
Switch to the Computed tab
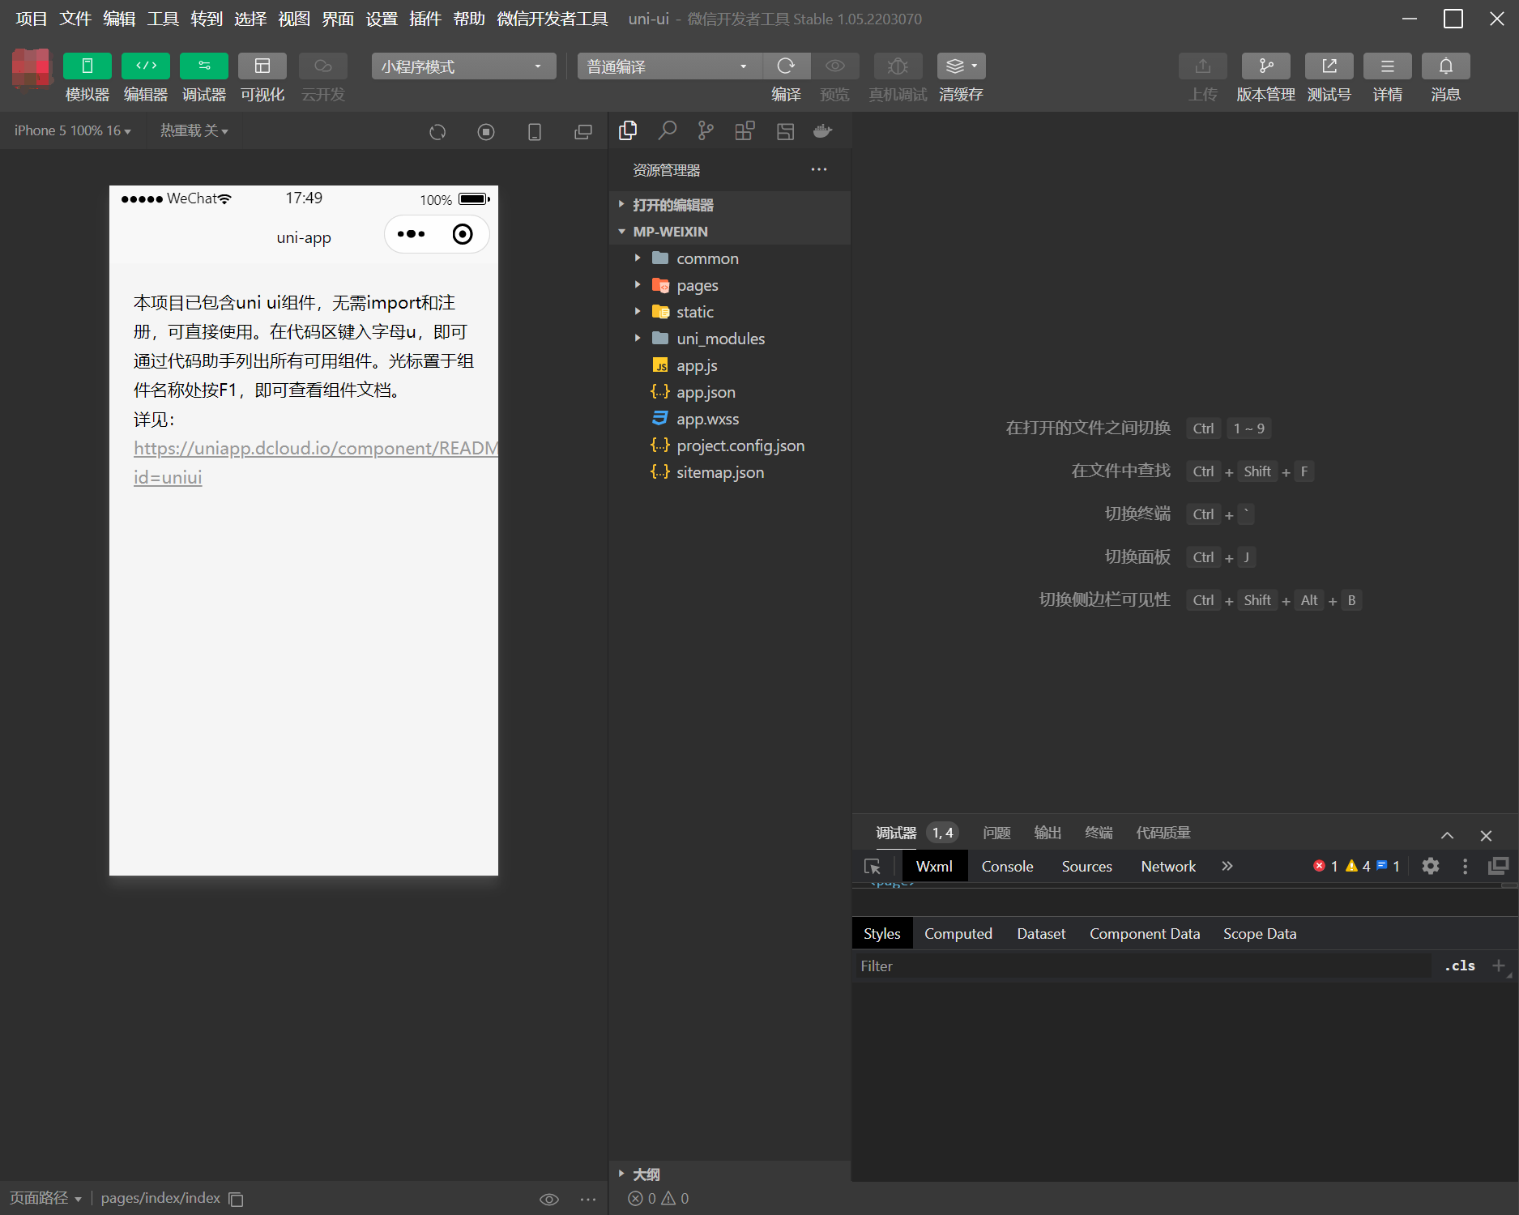(x=958, y=933)
